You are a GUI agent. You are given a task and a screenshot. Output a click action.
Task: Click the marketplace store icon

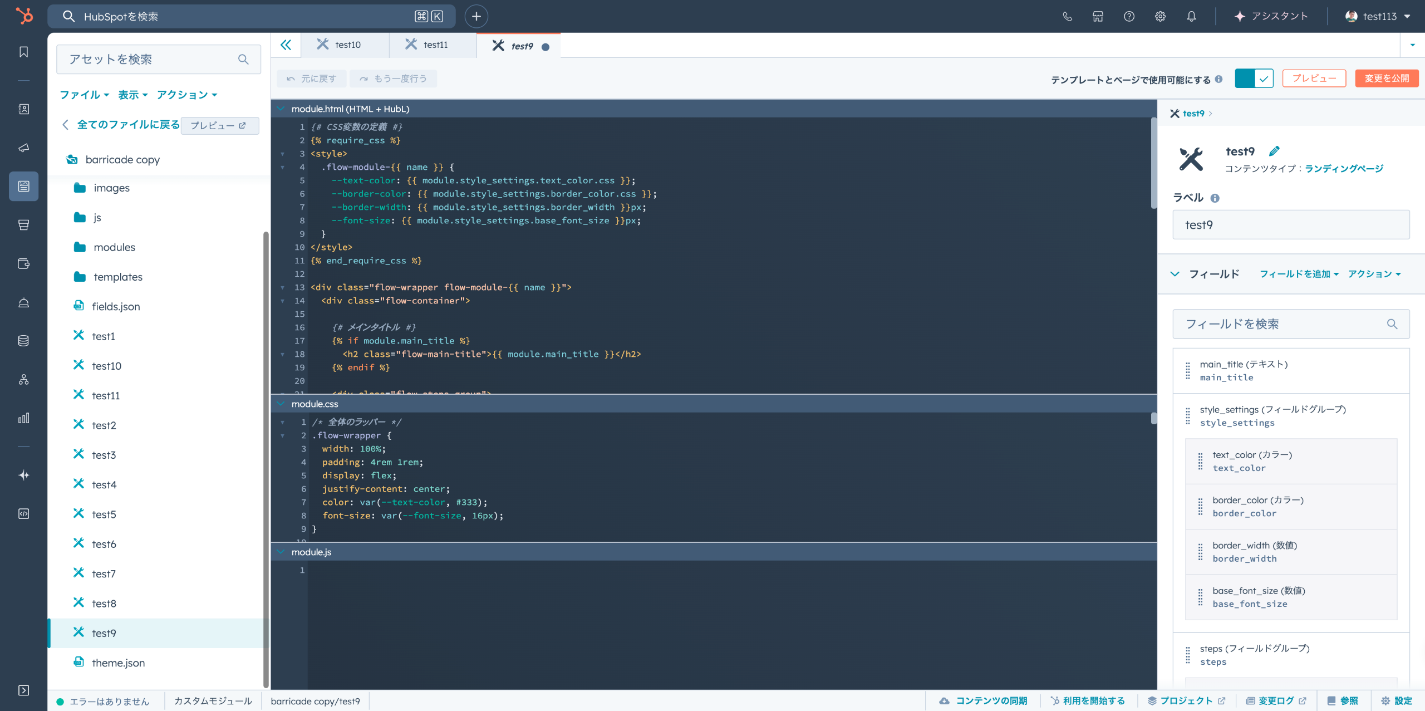pyautogui.click(x=1098, y=17)
